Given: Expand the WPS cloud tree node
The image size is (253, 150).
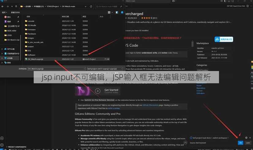Looking at the screenshot, I should click(x=2, y=49).
